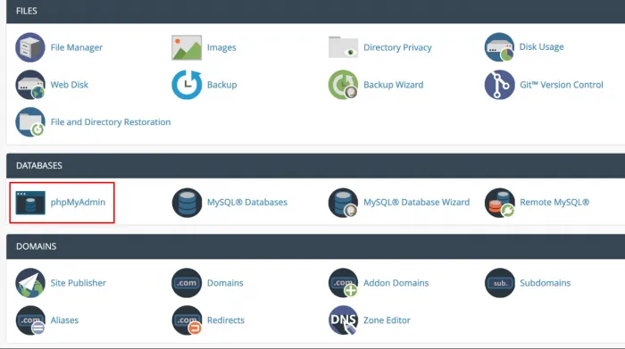Collapse the FILES section header
625x349 pixels.
tap(316, 11)
